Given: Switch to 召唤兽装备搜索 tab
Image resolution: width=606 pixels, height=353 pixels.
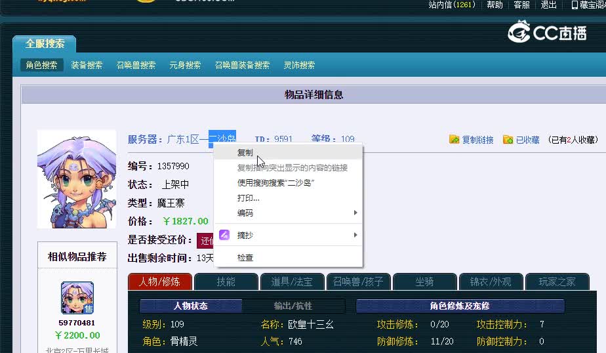Looking at the screenshot, I should (x=242, y=65).
